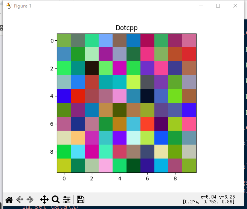Click the pale cyan cell at row 7 column 5
The image size is (247, 209).
(133, 137)
